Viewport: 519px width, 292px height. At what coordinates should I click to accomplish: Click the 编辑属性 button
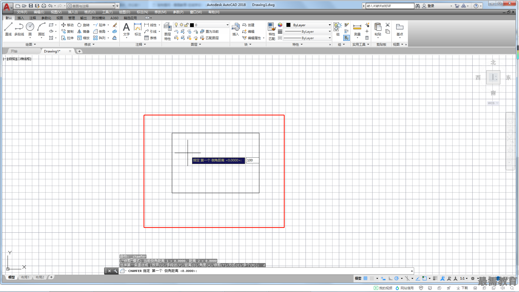click(252, 38)
